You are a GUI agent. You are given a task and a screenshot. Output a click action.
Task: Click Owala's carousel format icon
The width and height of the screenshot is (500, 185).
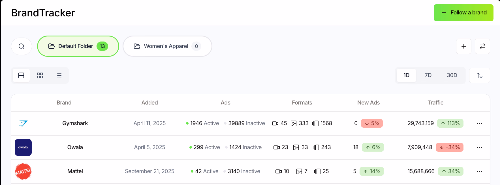(x=316, y=147)
